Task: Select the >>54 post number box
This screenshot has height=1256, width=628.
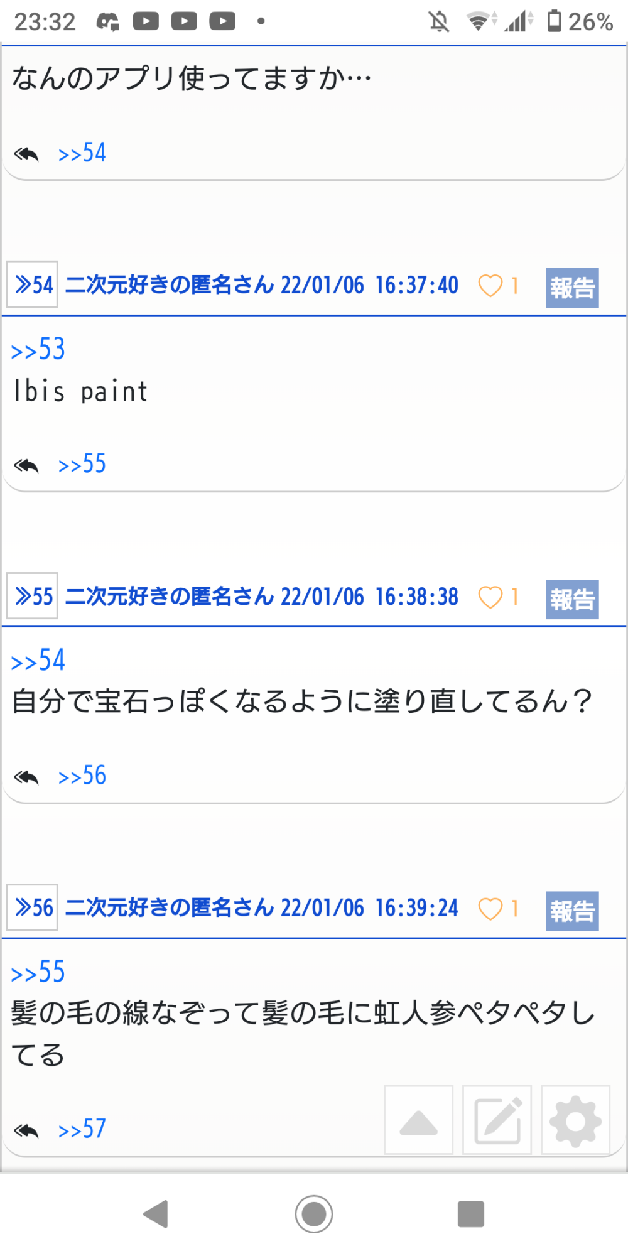Action: (32, 284)
